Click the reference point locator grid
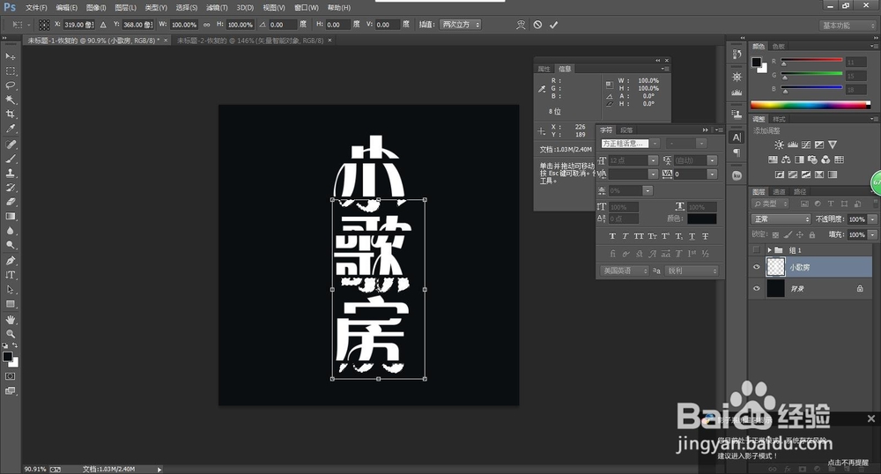This screenshot has width=881, height=474. click(x=44, y=25)
